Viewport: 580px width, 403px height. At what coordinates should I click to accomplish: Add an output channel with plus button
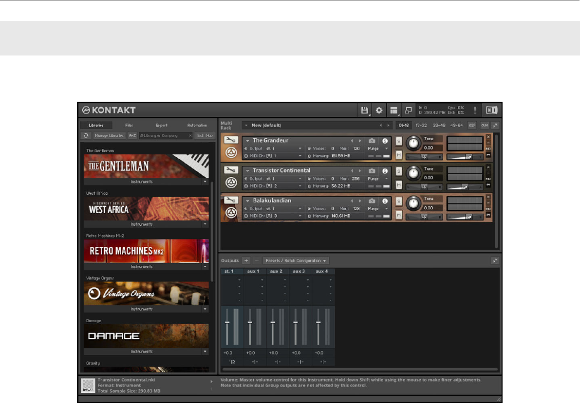point(246,261)
